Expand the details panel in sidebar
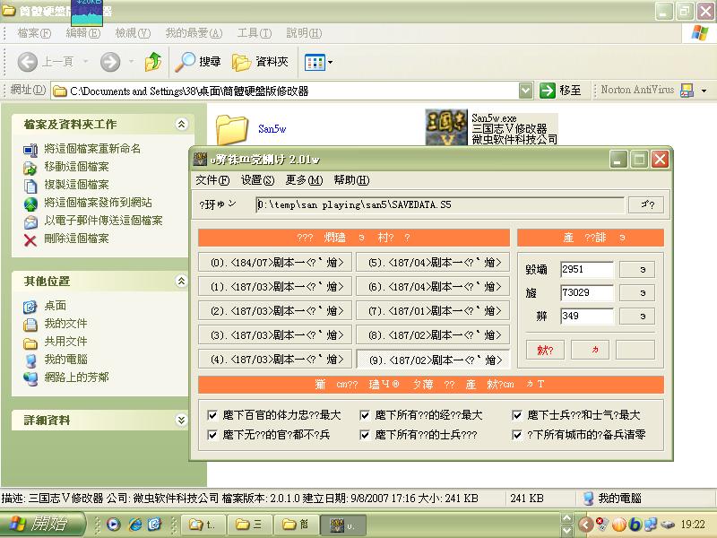The height and width of the screenshot is (538, 717). coord(182,421)
